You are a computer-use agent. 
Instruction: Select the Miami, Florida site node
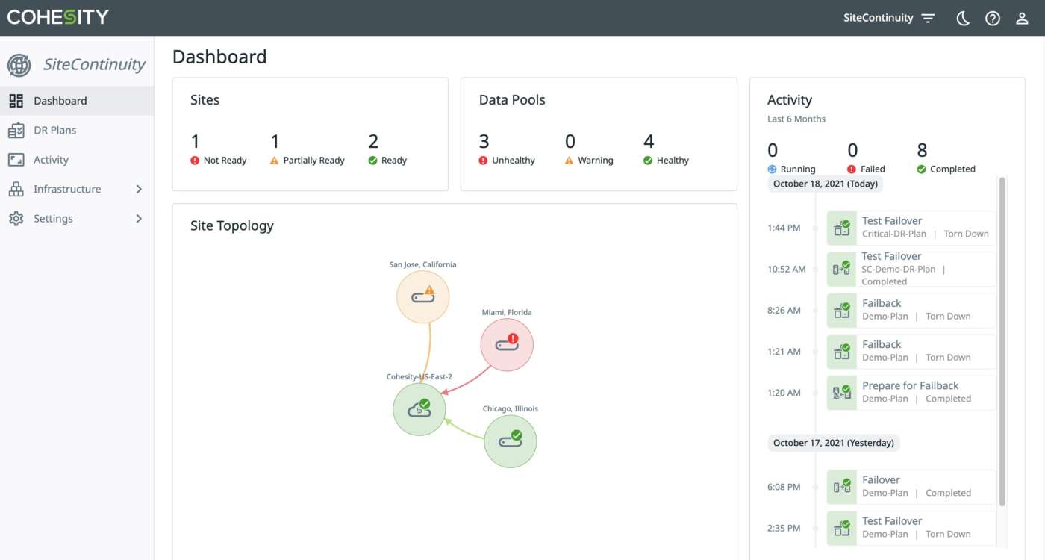click(507, 344)
